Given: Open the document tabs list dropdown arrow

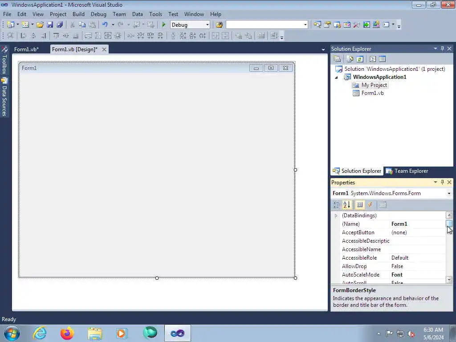Looking at the screenshot, I should tap(323, 50).
